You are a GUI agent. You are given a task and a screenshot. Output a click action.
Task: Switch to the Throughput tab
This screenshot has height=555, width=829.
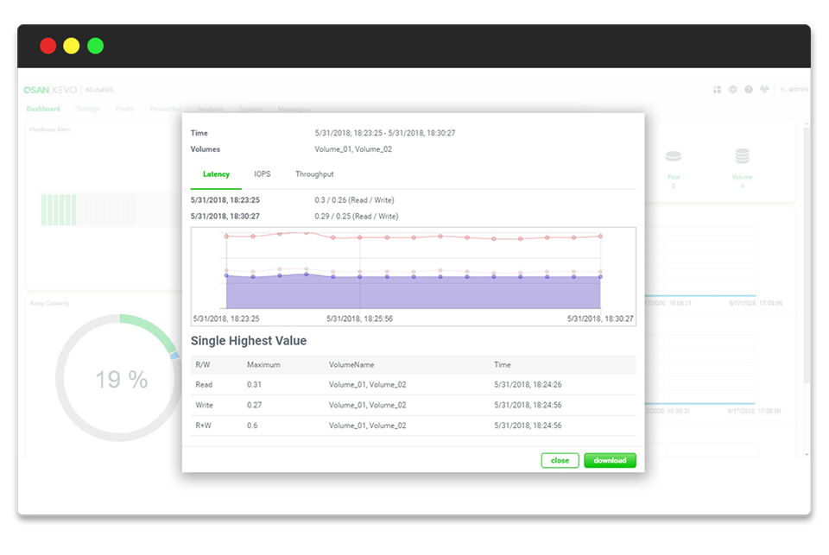314,174
